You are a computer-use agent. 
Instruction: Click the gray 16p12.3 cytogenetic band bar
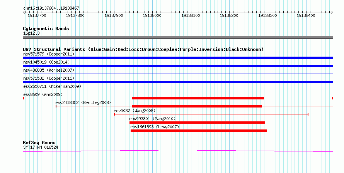[178, 37]
